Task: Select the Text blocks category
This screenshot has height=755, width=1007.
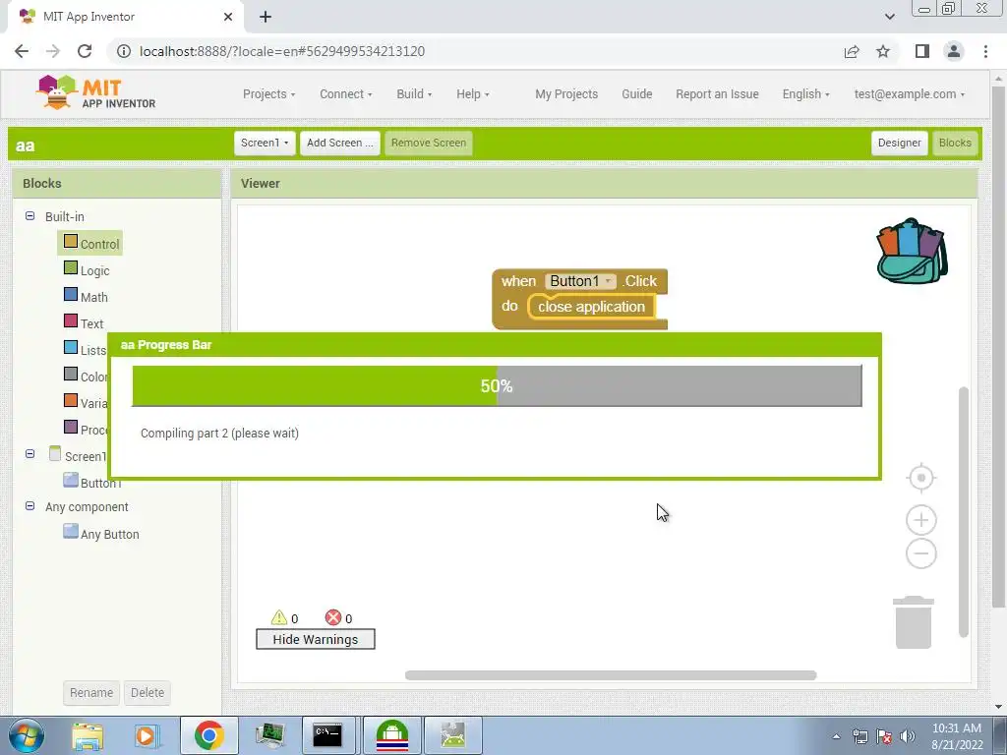Action: pyautogui.click(x=84, y=322)
